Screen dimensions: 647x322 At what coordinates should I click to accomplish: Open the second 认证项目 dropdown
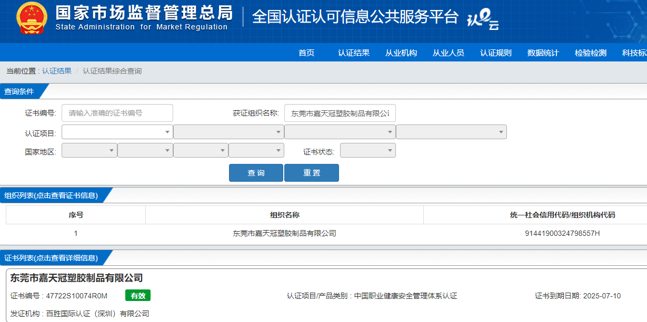point(228,132)
